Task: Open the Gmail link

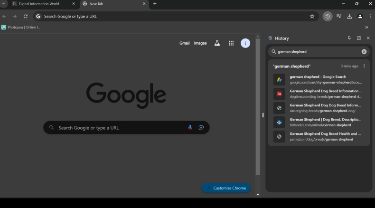Action: click(184, 43)
